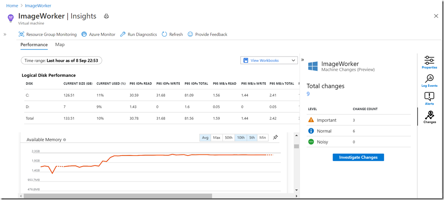
Task: Click the CHANGE COUNT column header
Action: tap(365, 109)
